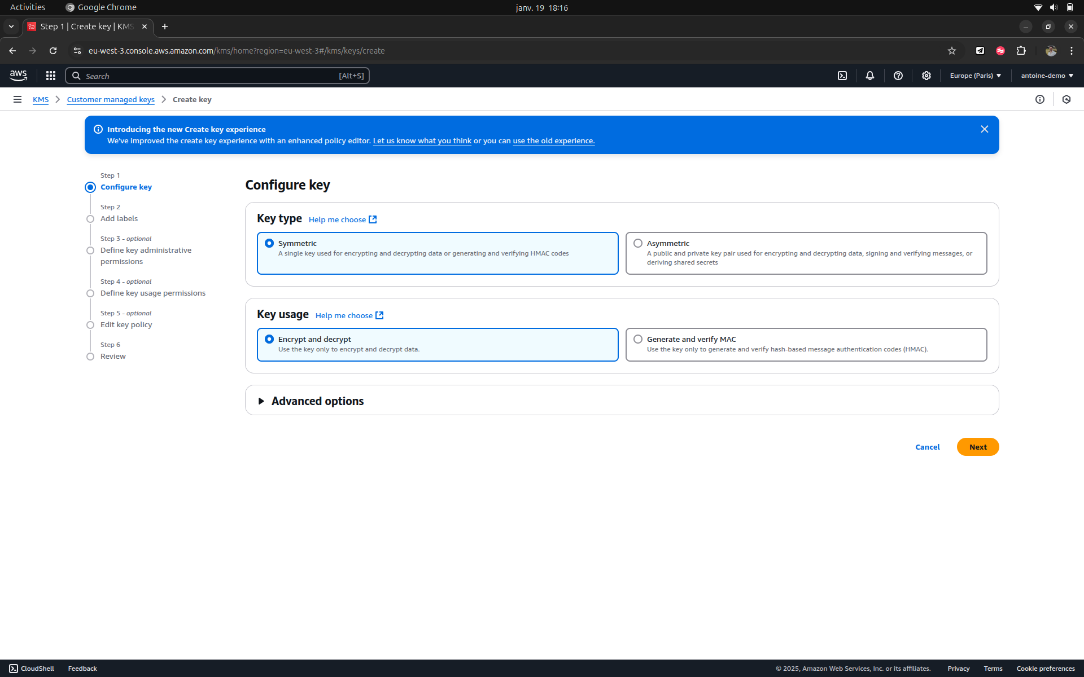Go to Customer managed keys breadcrumb
Screen dimensions: 1084x677
click(x=111, y=99)
